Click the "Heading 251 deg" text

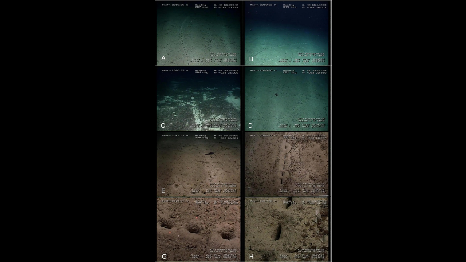coord(289,71)
